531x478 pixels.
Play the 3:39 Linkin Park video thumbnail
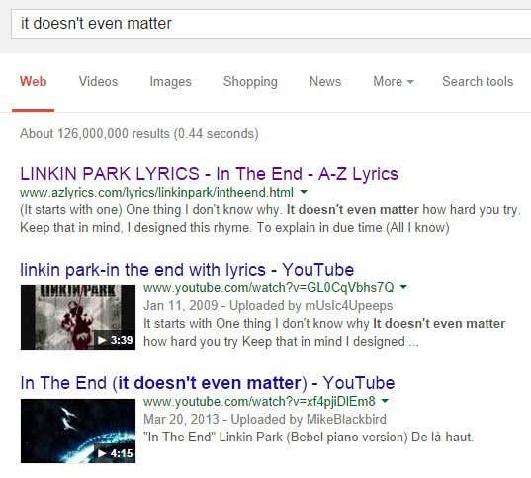[x=78, y=317]
